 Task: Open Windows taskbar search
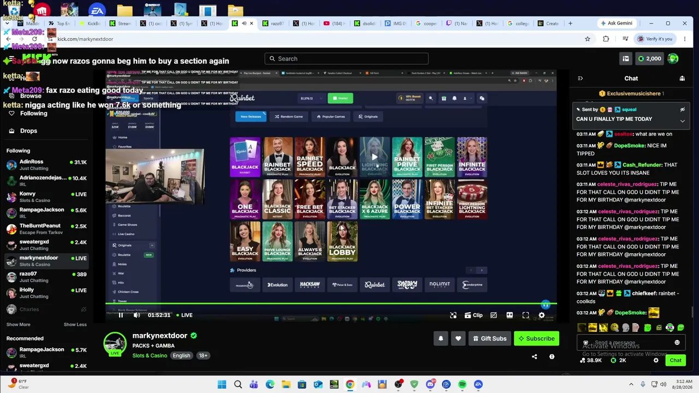(238, 384)
